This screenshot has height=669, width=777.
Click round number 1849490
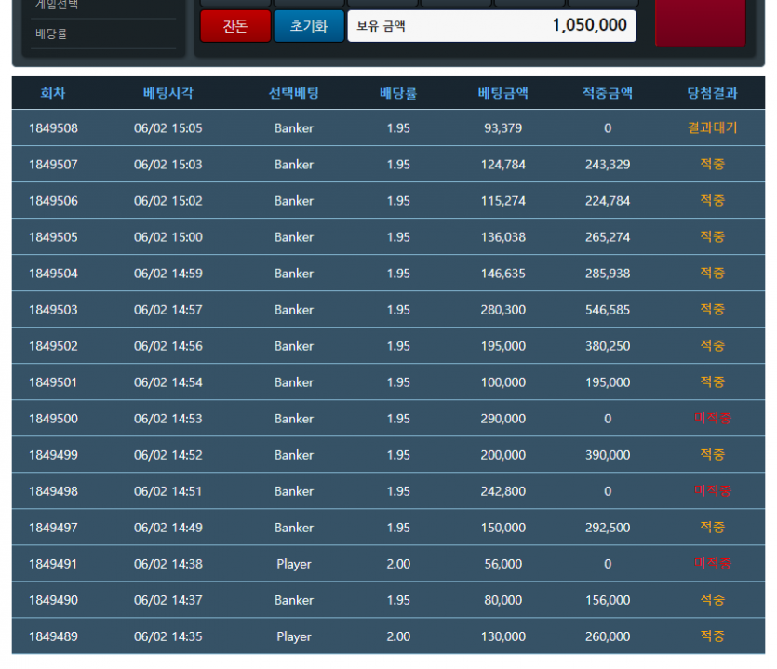coord(53,600)
